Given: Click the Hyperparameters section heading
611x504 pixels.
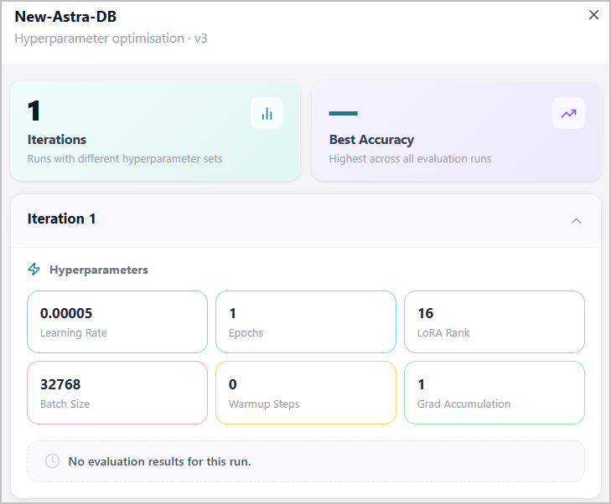Looking at the screenshot, I should pyautogui.click(x=99, y=270).
